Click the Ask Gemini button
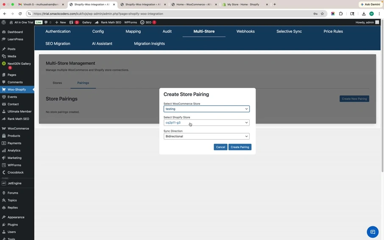The height and width of the screenshot is (240, 384). tap(370, 4)
